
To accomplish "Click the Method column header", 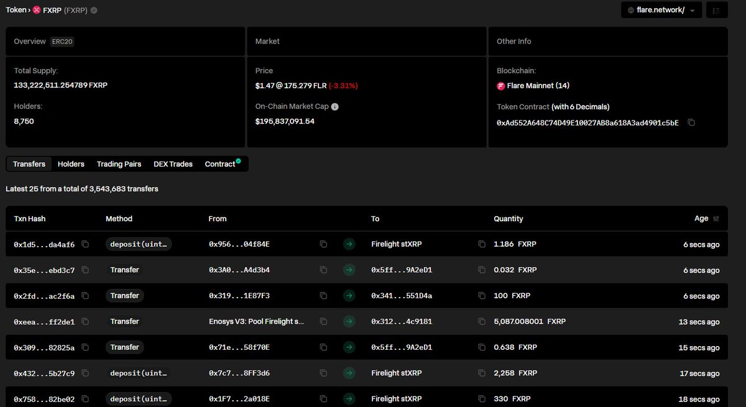I will pyautogui.click(x=119, y=219).
